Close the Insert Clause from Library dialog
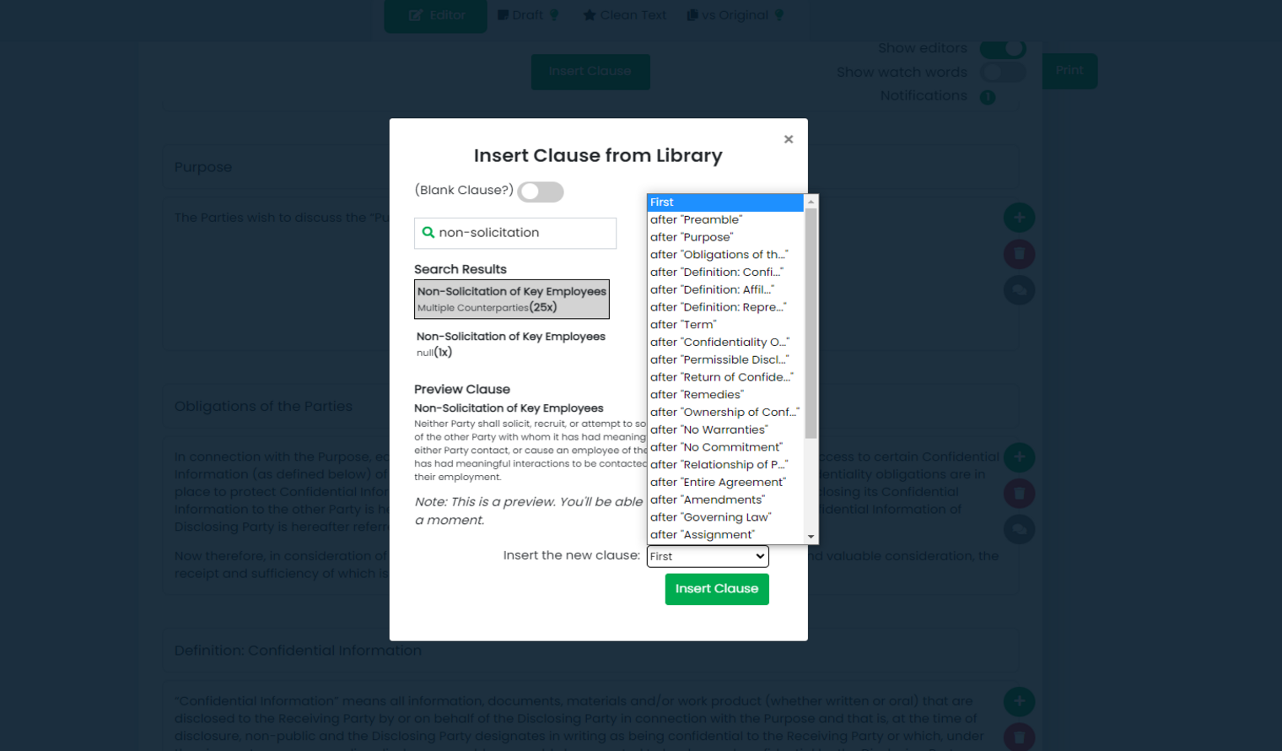 click(789, 139)
